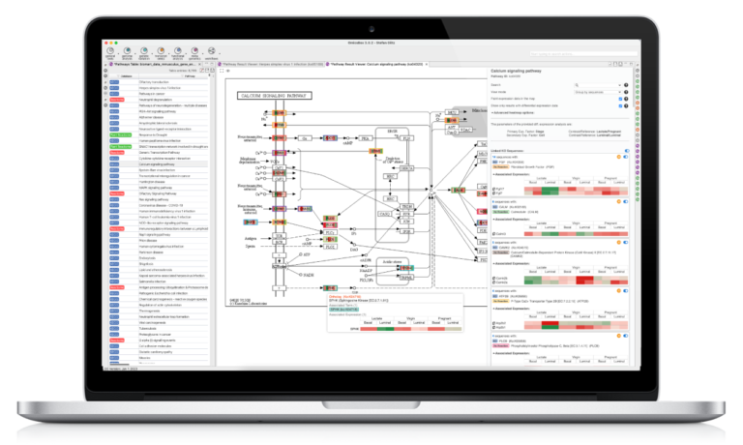This screenshot has width=743, height=445.
Task: Toggle the switch on the FGF sequences card
Action: click(626, 157)
